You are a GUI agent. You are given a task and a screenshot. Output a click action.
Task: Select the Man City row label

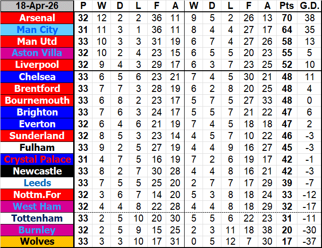[x=37, y=30]
